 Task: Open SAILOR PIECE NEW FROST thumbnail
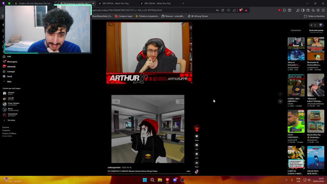coord(316,158)
